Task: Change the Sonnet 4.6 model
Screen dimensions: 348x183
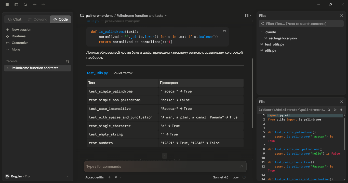Action: coord(221,177)
